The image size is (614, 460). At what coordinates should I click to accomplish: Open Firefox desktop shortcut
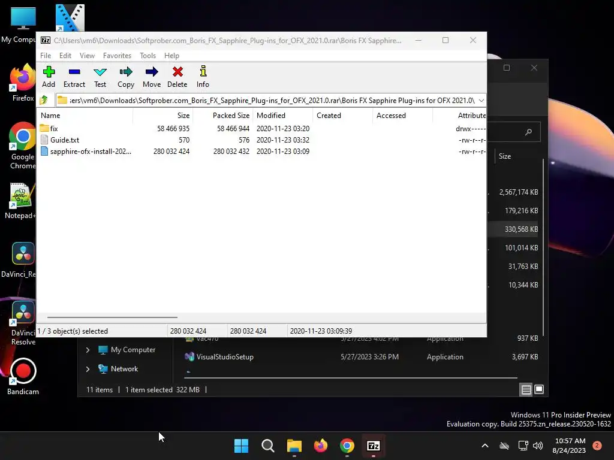point(23,83)
